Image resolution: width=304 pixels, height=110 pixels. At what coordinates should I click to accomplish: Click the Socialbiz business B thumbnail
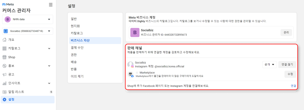click(135, 32)
